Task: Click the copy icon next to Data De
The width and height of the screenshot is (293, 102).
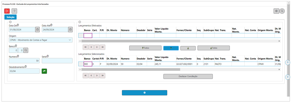Action: pos(18,25)
